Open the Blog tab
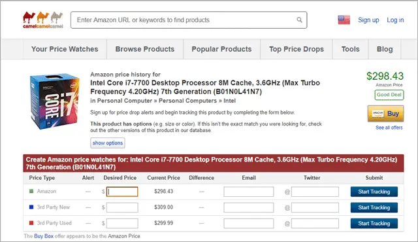 tap(385, 49)
